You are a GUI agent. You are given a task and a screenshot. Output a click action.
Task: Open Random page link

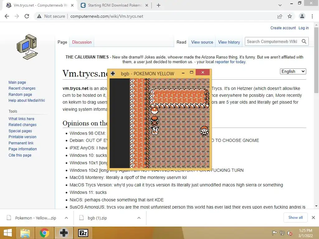[x=20, y=94]
